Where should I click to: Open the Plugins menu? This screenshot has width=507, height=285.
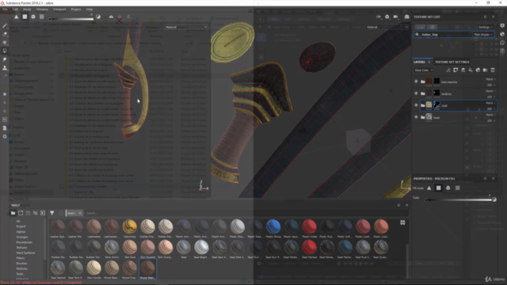point(76,9)
